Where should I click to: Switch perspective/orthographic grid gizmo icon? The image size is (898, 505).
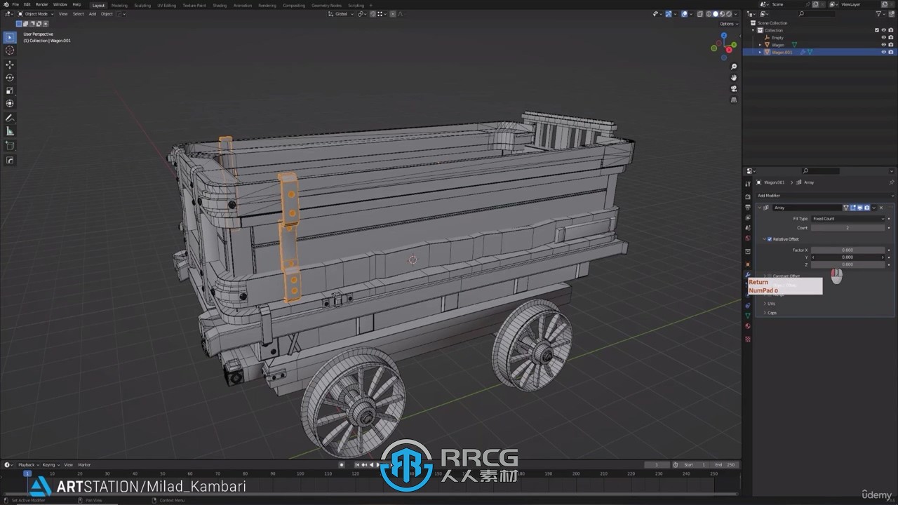pyautogui.click(x=734, y=100)
